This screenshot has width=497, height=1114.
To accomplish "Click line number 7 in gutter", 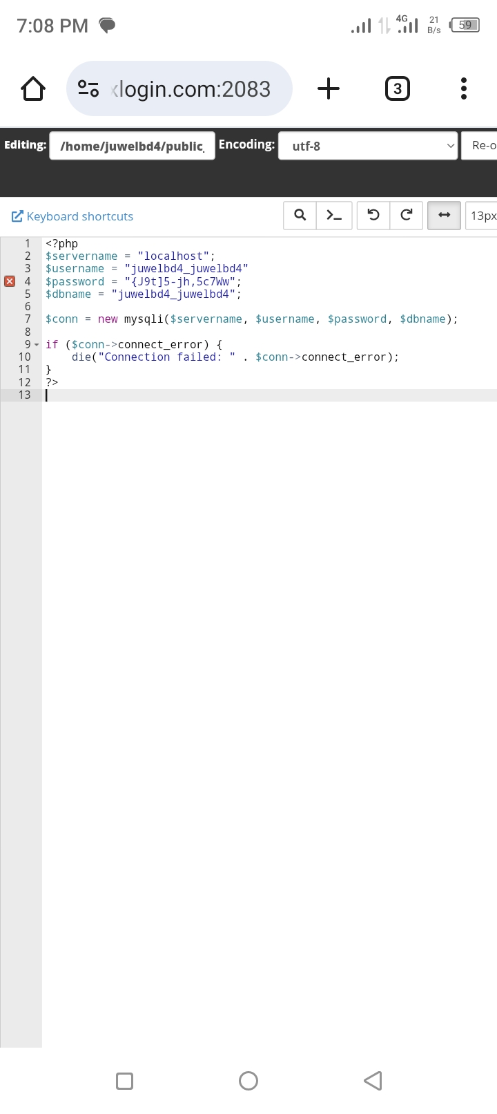I will click(x=28, y=319).
